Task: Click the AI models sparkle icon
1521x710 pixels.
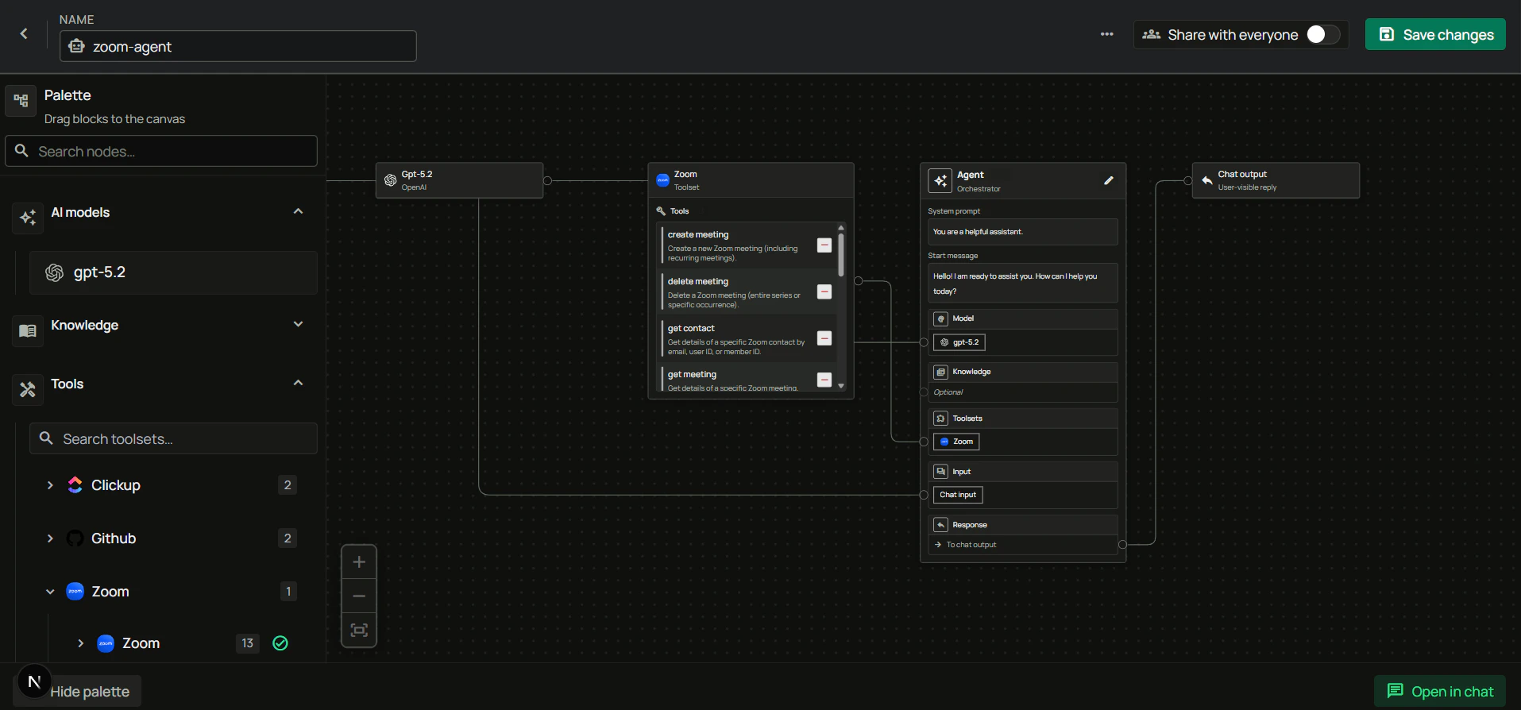Action: click(28, 217)
